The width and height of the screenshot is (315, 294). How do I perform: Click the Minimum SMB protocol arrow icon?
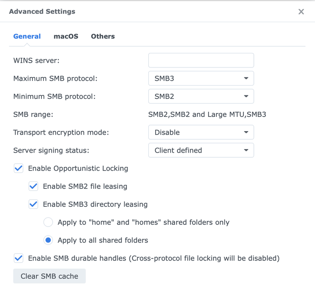tap(246, 97)
